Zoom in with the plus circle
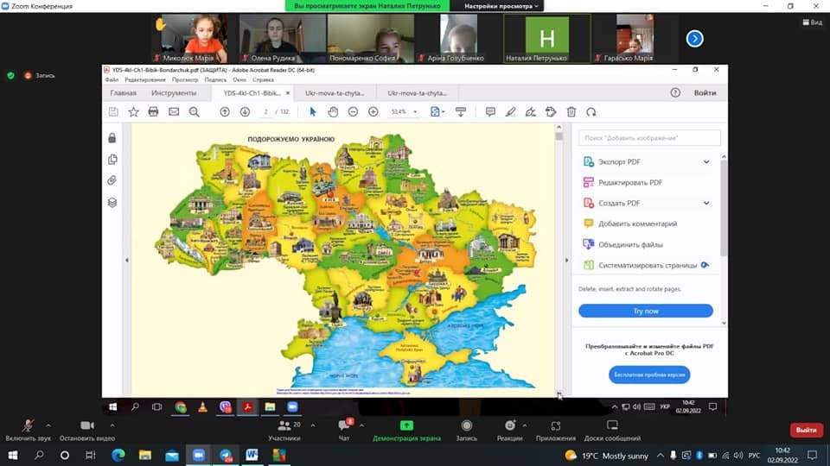Screen dimensions: 830x466 pos(373,112)
